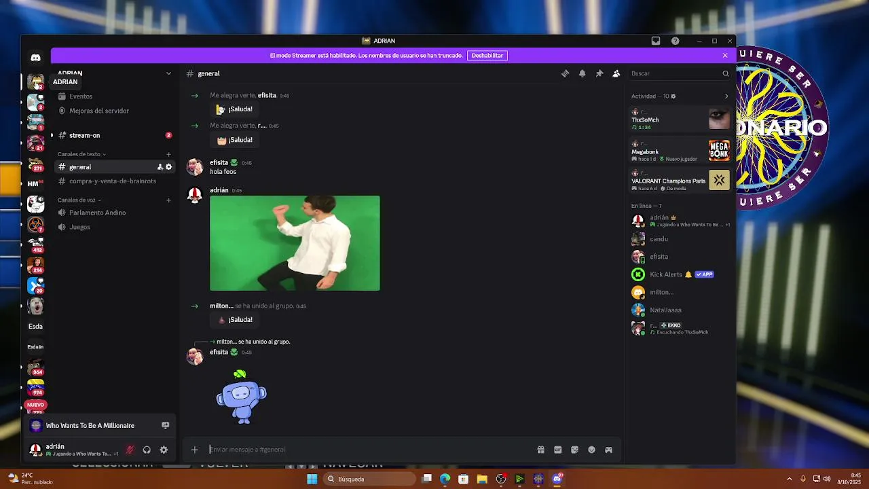Image resolution: width=869 pixels, height=489 pixels.
Task: Toggle the member list icon
Action: click(616, 73)
